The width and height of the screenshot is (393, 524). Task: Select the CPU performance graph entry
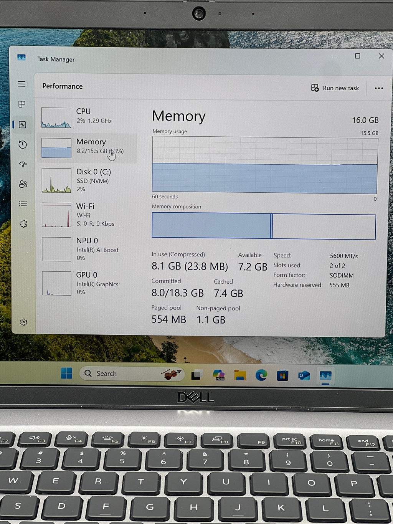point(88,117)
